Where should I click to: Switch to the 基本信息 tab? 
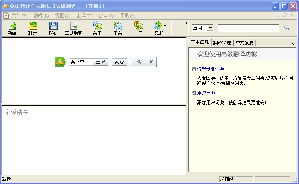(x=200, y=42)
